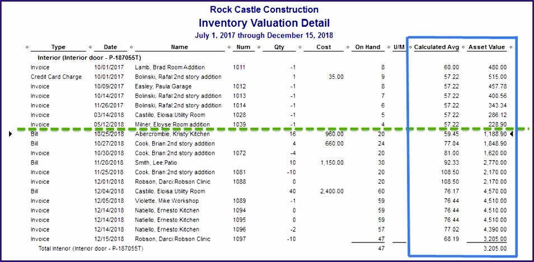
Task: Select the 77.04 calculated average
Action: 452,144
